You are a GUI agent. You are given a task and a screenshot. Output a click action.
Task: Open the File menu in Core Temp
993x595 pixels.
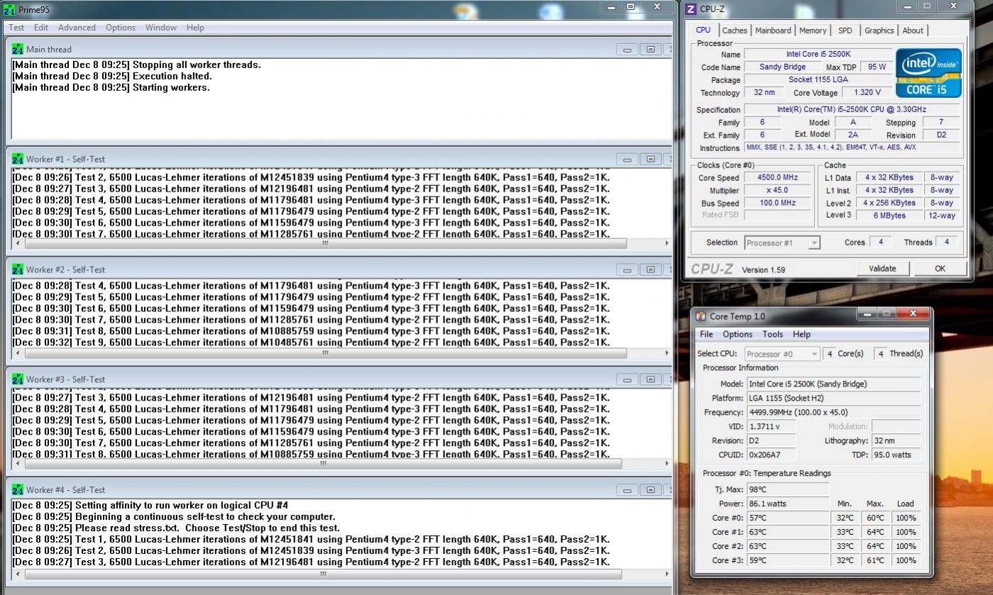[706, 334]
